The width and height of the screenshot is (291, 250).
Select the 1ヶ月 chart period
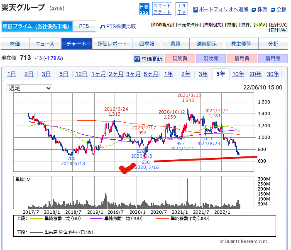[x=98, y=74]
